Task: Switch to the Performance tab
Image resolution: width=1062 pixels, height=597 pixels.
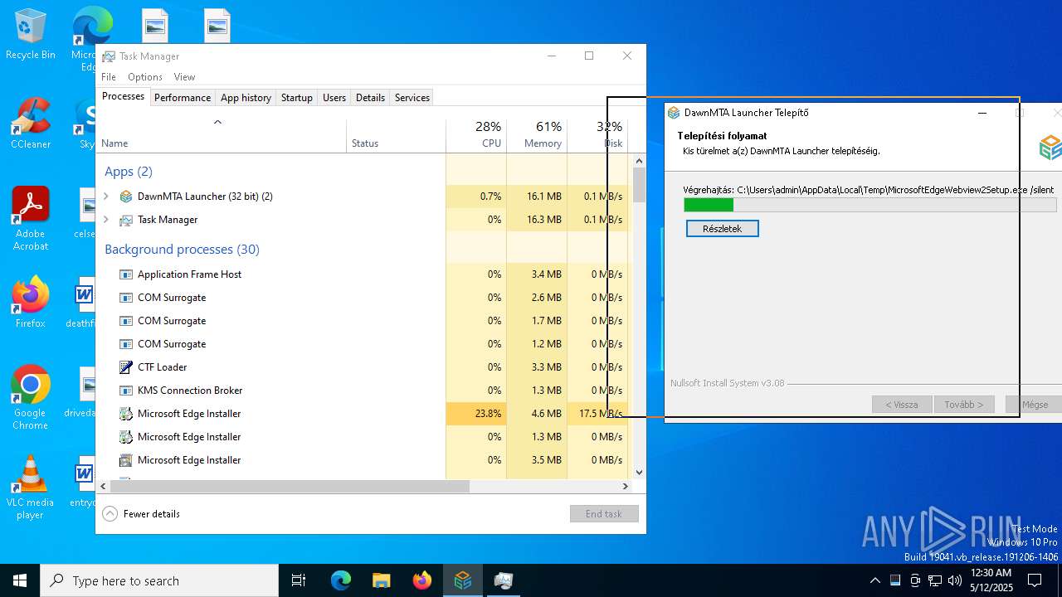Action: pyautogui.click(x=183, y=98)
